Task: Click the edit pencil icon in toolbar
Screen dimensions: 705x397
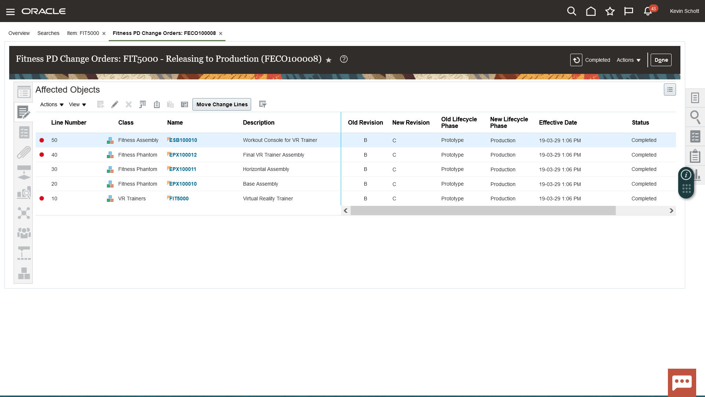Action: (x=115, y=104)
